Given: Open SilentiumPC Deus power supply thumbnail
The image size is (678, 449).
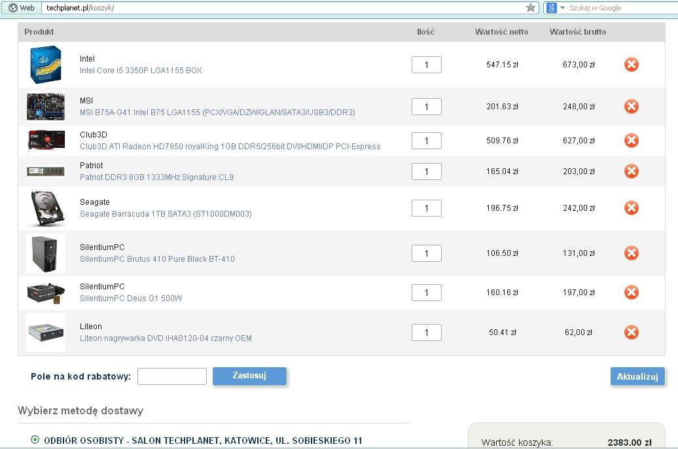Looking at the screenshot, I should (46, 293).
